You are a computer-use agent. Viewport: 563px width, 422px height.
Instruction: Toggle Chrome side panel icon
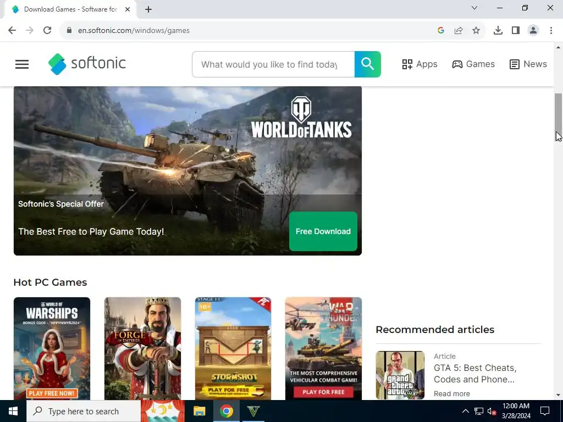click(516, 31)
